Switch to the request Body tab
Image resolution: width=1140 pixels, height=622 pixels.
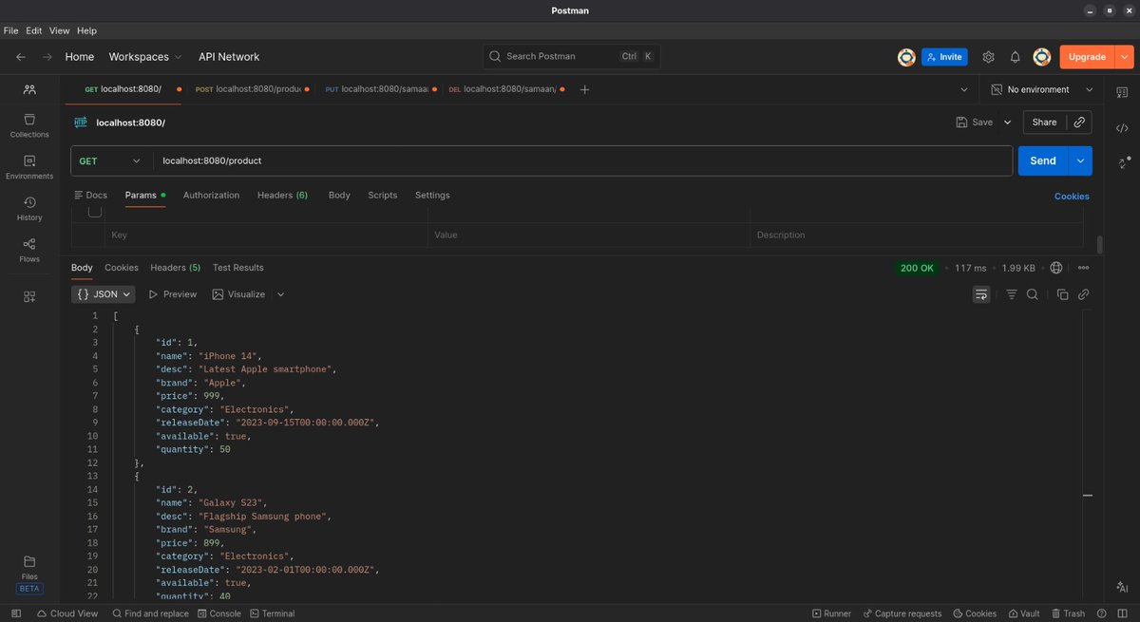[339, 195]
